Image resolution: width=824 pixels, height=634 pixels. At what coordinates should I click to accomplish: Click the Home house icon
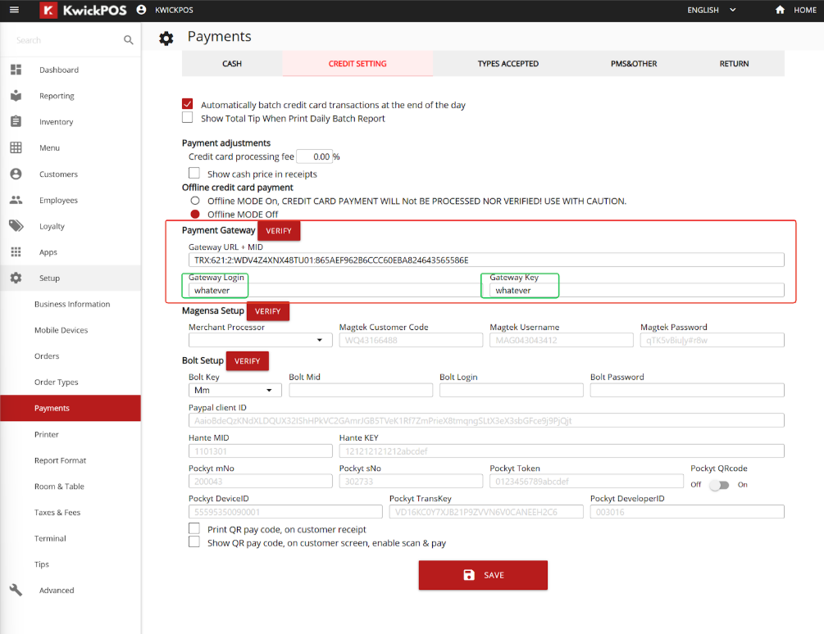(x=780, y=10)
